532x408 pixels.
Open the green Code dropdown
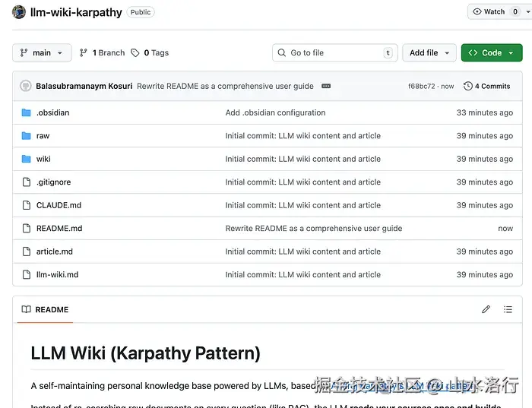pyautogui.click(x=492, y=52)
